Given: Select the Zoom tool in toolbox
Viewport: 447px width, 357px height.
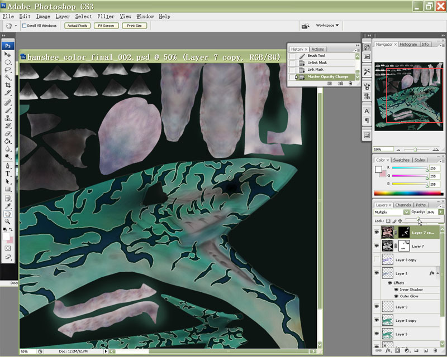Looking at the screenshot, I should (x=8, y=221).
